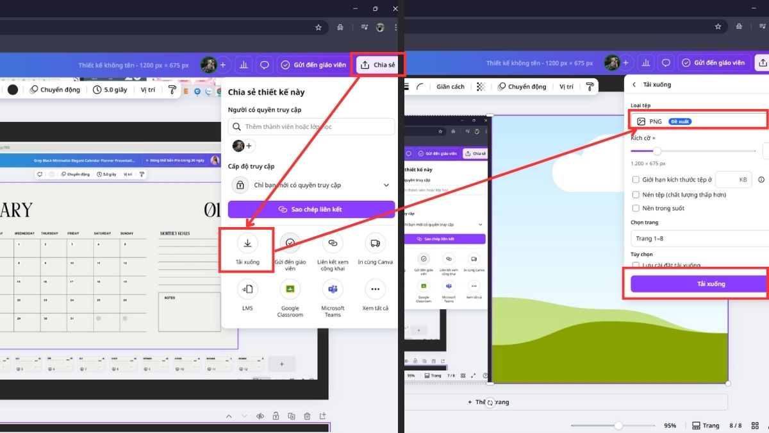Click Vị trí in the left screenshot toolbar
This screenshot has width=769, height=433.
[148, 90]
